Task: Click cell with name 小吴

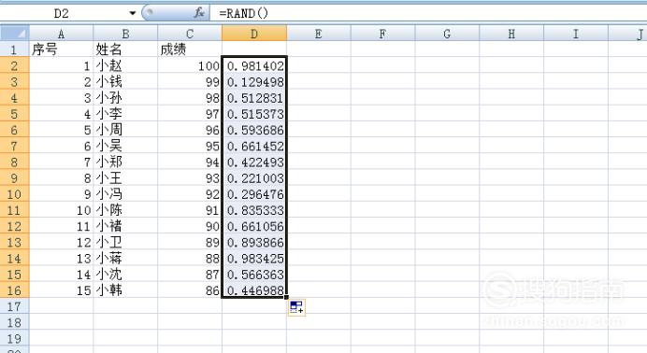Action: (x=125, y=146)
